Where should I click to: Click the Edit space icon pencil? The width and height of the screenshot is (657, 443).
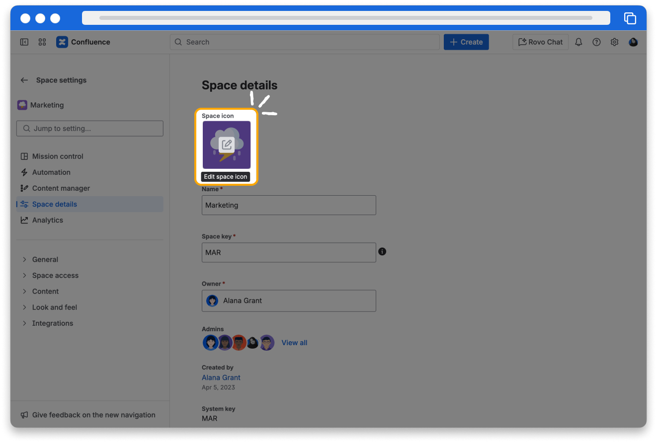(227, 145)
